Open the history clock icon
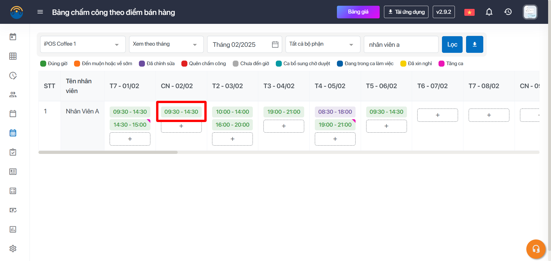The image size is (551, 261). click(508, 12)
